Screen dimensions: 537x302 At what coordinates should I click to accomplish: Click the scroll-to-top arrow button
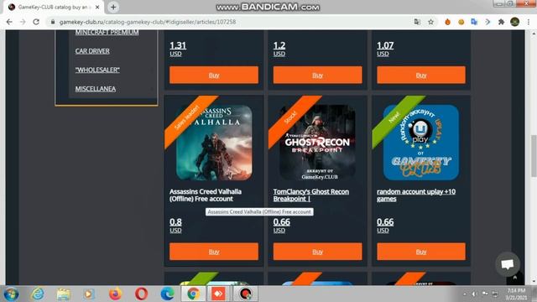click(x=514, y=278)
